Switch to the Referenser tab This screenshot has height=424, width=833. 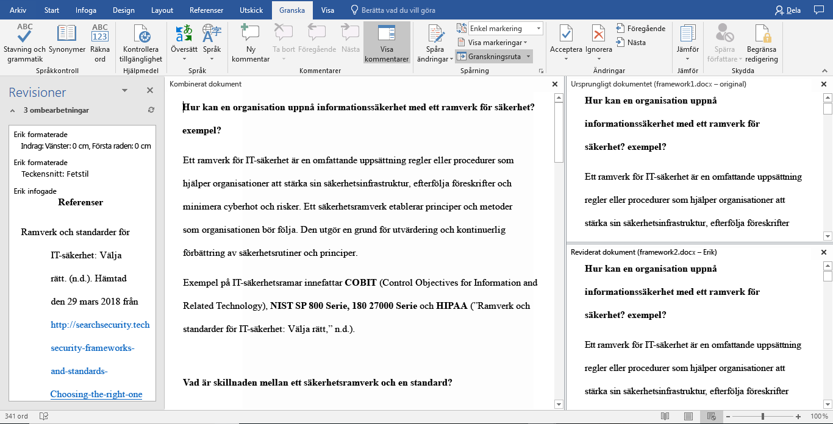pyautogui.click(x=206, y=10)
